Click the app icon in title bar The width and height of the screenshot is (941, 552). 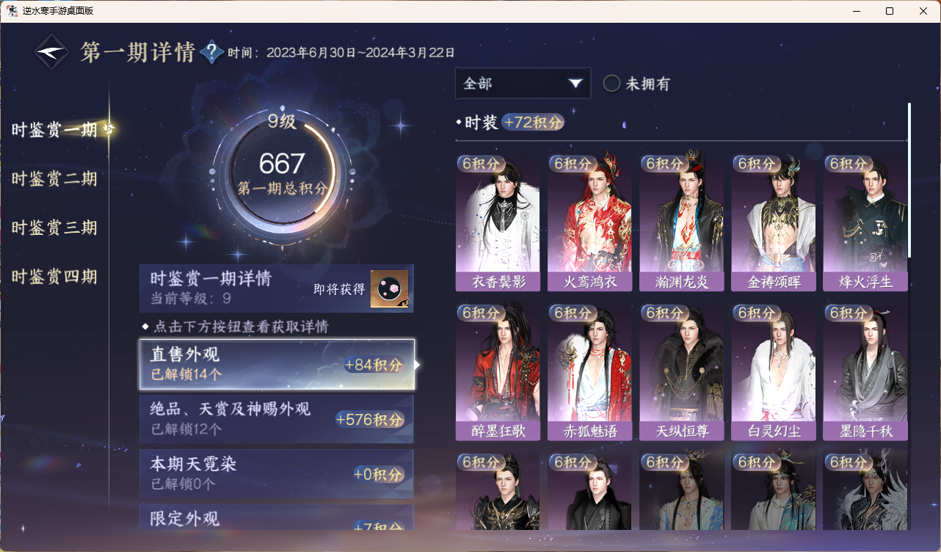[12, 11]
